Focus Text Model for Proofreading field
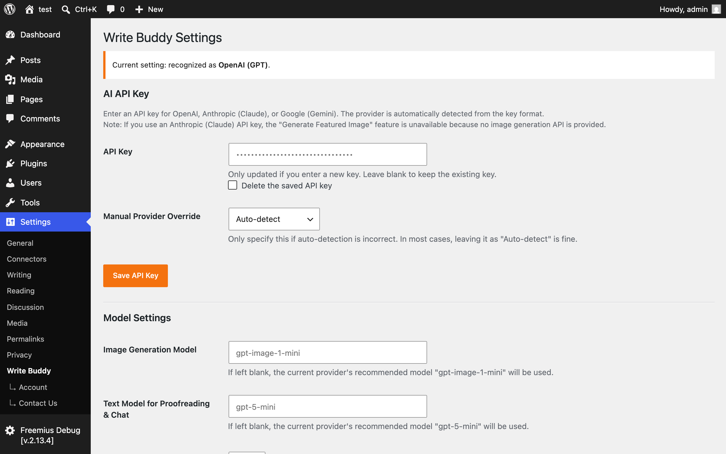 pos(328,406)
